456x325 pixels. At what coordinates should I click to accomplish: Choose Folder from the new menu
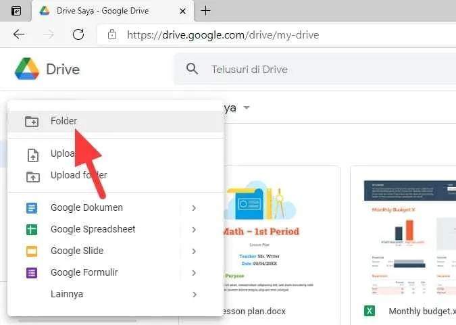[x=116, y=122]
